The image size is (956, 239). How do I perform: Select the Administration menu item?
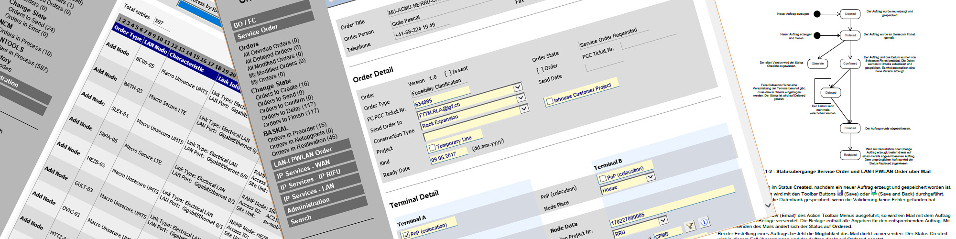click(308, 205)
